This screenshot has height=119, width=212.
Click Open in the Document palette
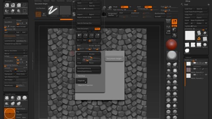tap(82, 3)
